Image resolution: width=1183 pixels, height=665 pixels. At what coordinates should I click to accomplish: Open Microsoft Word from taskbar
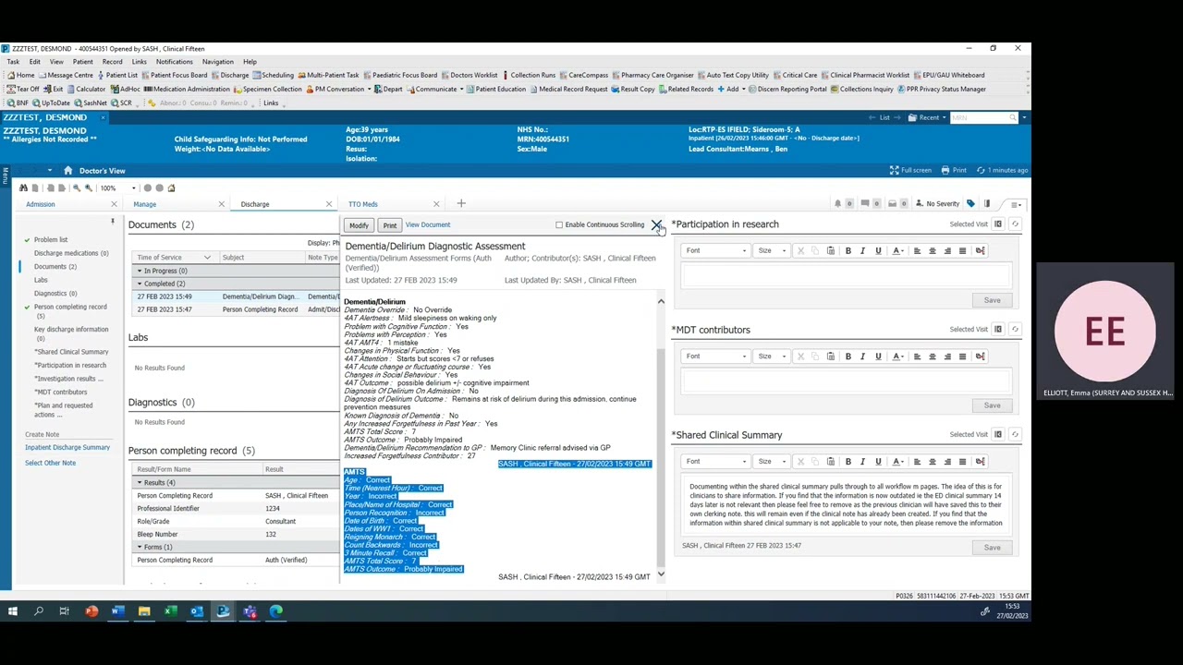(x=117, y=611)
